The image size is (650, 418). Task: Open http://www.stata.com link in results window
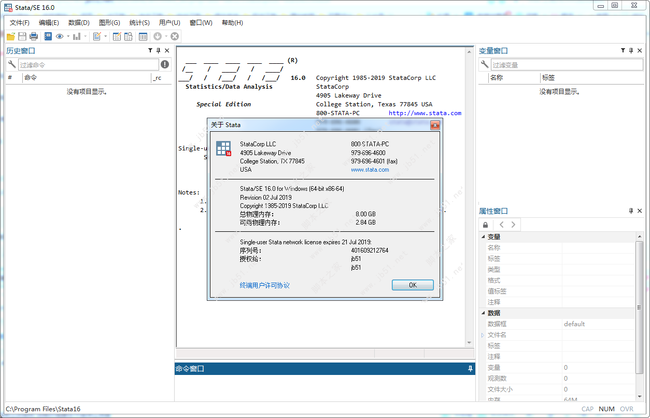pos(425,113)
